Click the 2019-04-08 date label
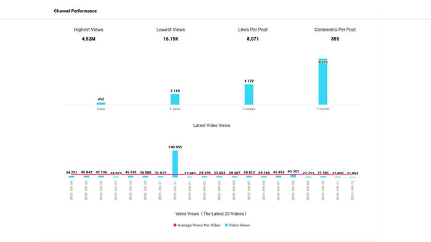431x242 pixels. 293,191
